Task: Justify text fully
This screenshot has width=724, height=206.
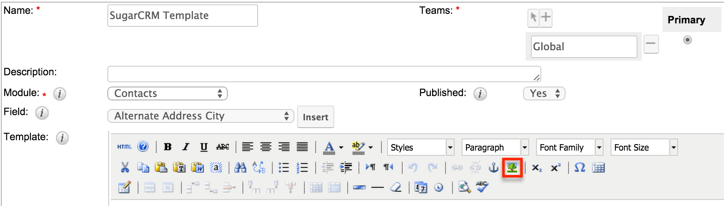Action: pyautogui.click(x=302, y=147)
